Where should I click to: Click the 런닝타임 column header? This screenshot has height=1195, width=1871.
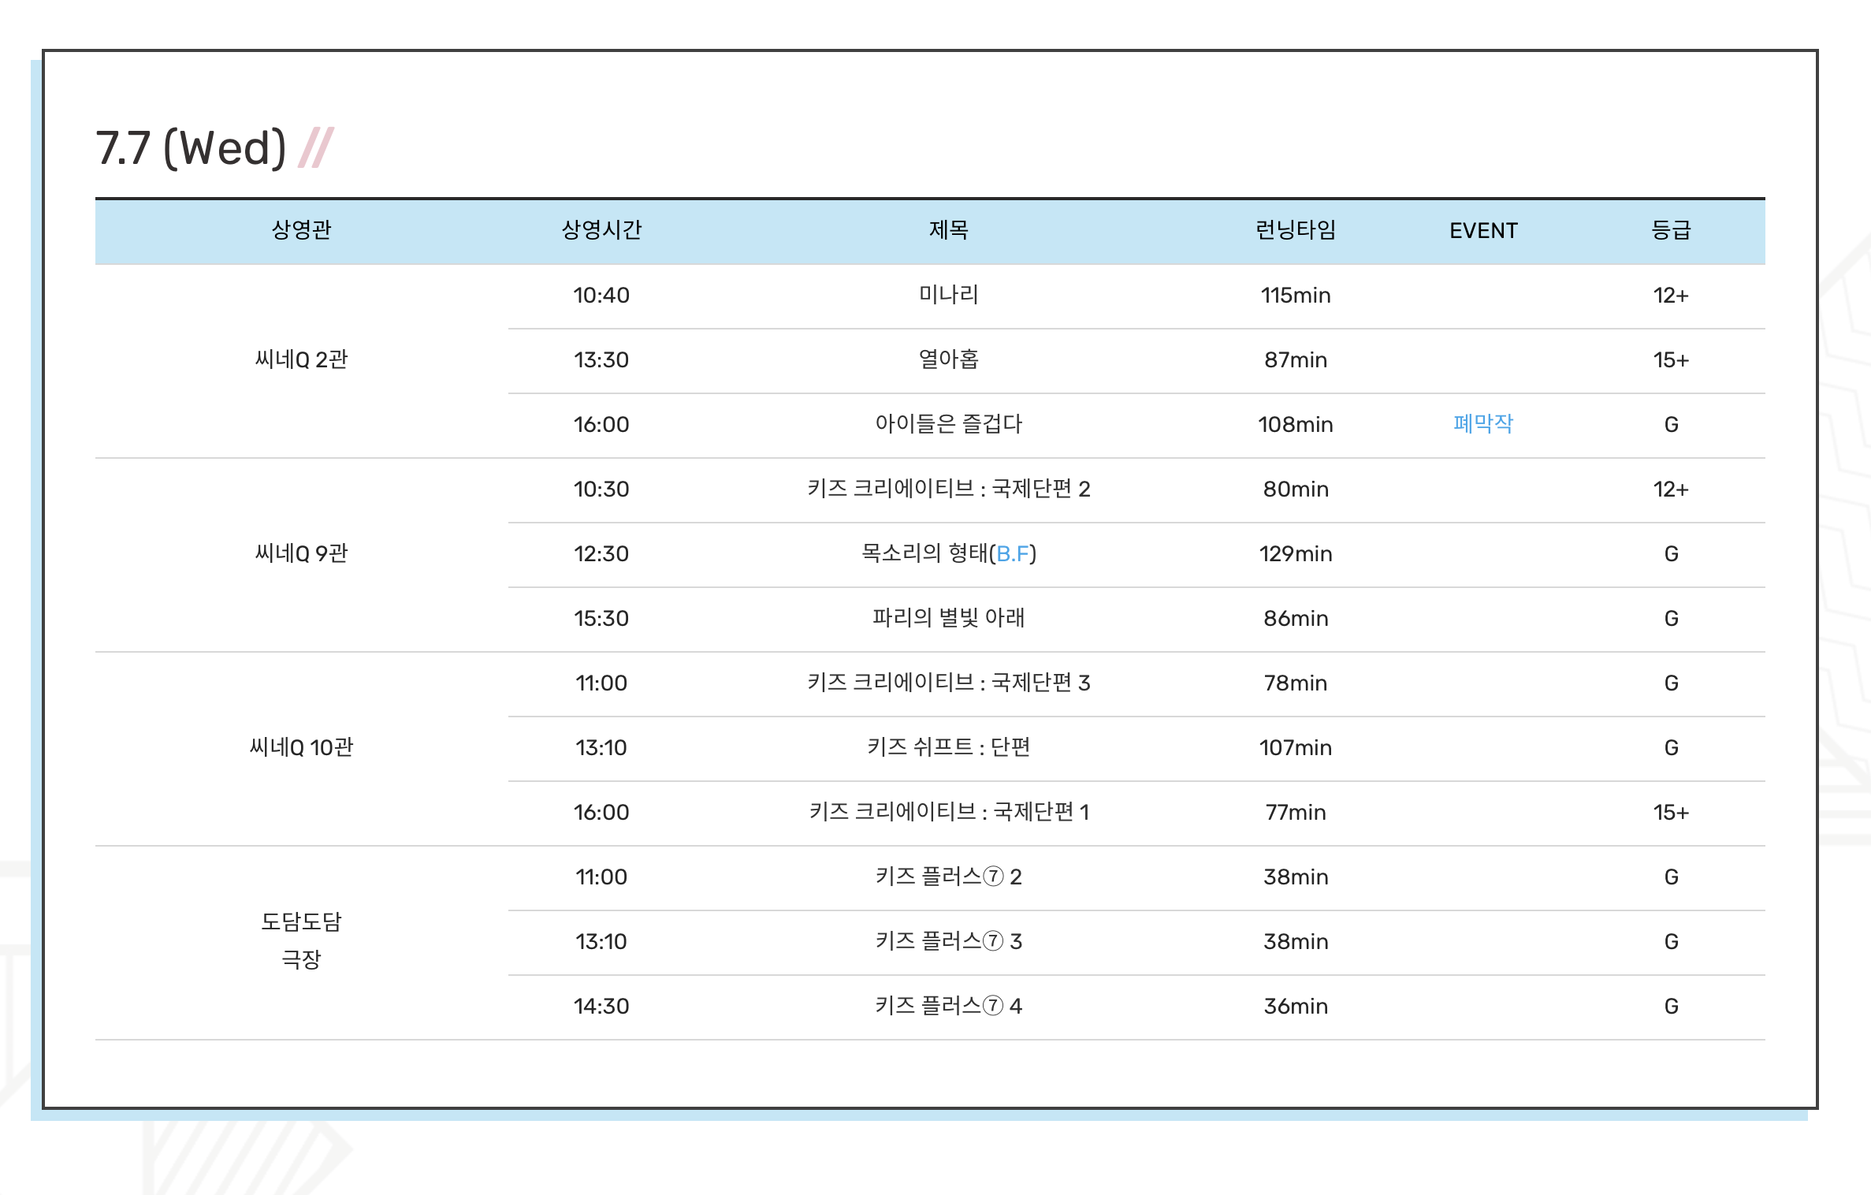1296,230
